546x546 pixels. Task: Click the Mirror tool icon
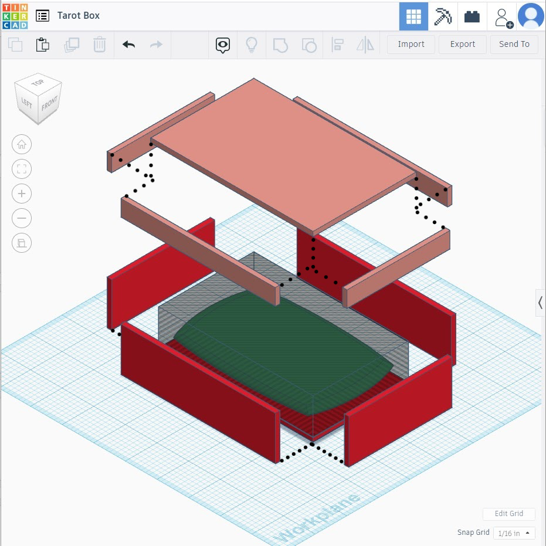pyautogui.click(x=365, y=45)
